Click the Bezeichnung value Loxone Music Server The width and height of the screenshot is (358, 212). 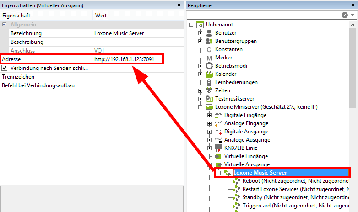(x=119, y=33)
